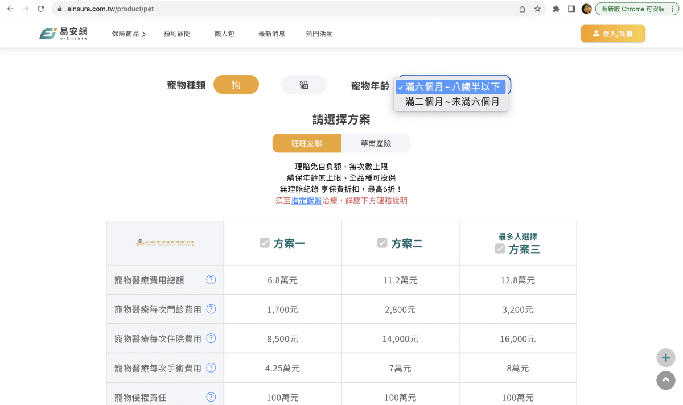The image size is (683, 405).
Task: Check the 方案三 plan checkbox
Action: coord(500,248)
